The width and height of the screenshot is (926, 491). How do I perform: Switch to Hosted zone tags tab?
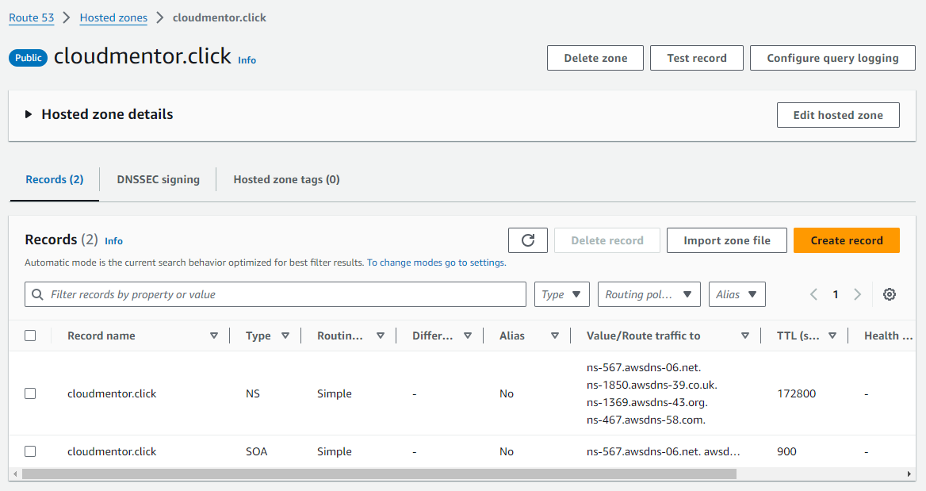coord(286,179)
